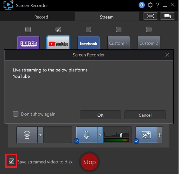Open help with the question mark icon

(158, 5)
